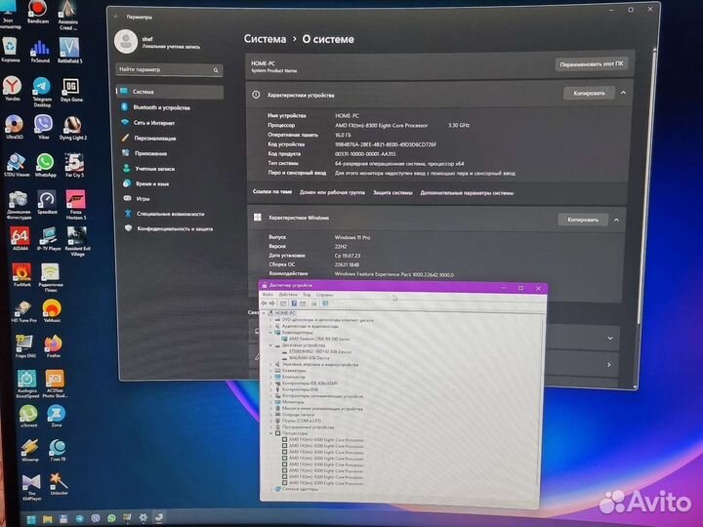703x527 pixels.
Task: Open the Forza Horizon 5 shortcut
Action: (75, 204)
